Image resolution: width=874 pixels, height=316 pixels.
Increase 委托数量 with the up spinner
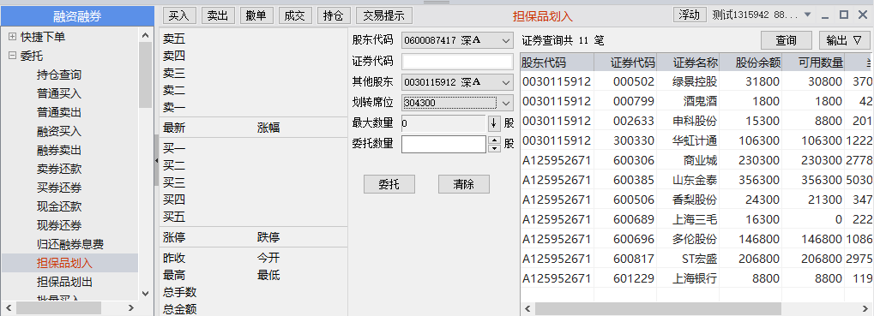pyautogui.click(x=494, y=140)
